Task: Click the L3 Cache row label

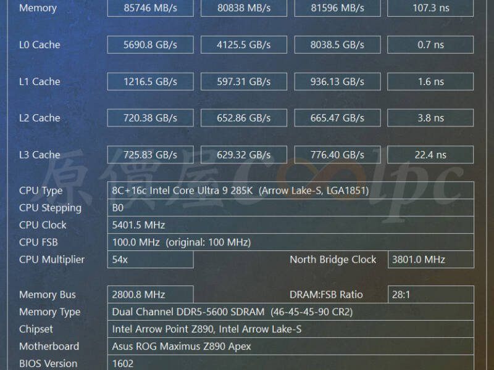Action: (40, 155)
